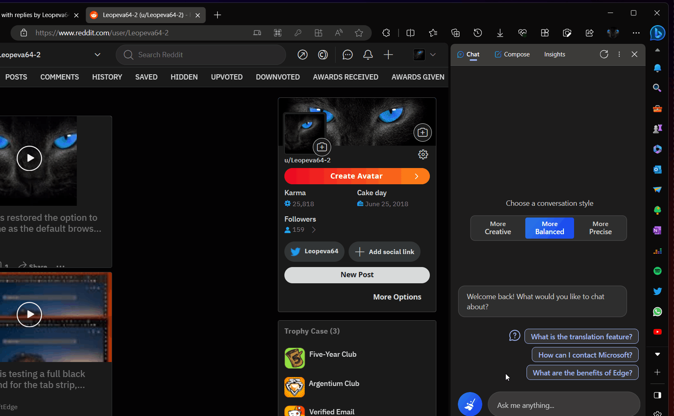Select More Balanced conversation style

point(549,228)
